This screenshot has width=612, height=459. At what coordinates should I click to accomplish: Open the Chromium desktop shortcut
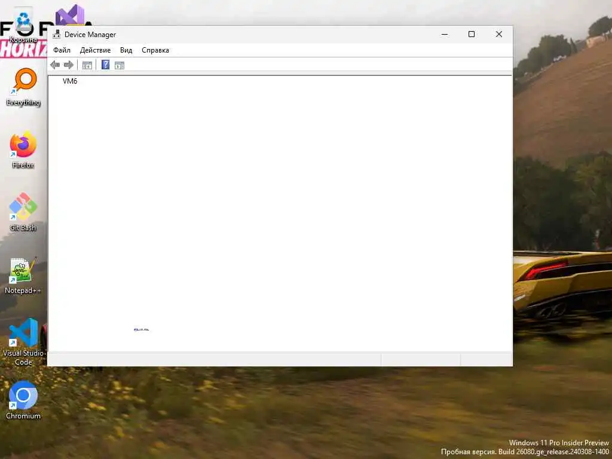click(23, 400)
